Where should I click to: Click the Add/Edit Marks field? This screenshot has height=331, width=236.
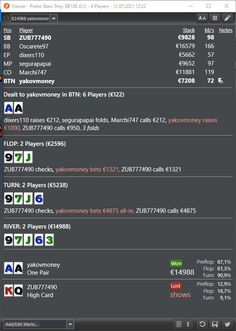click(35, 324)
